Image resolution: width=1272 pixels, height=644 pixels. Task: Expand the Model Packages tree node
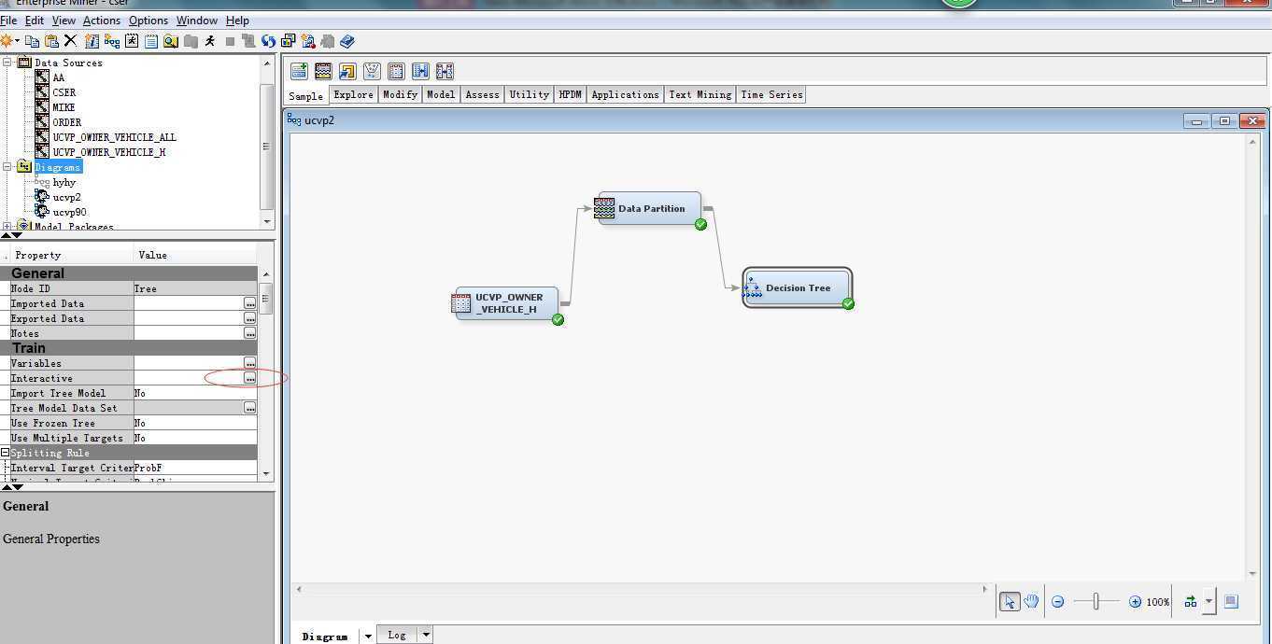pyautogui.click(x=7, y=226)
